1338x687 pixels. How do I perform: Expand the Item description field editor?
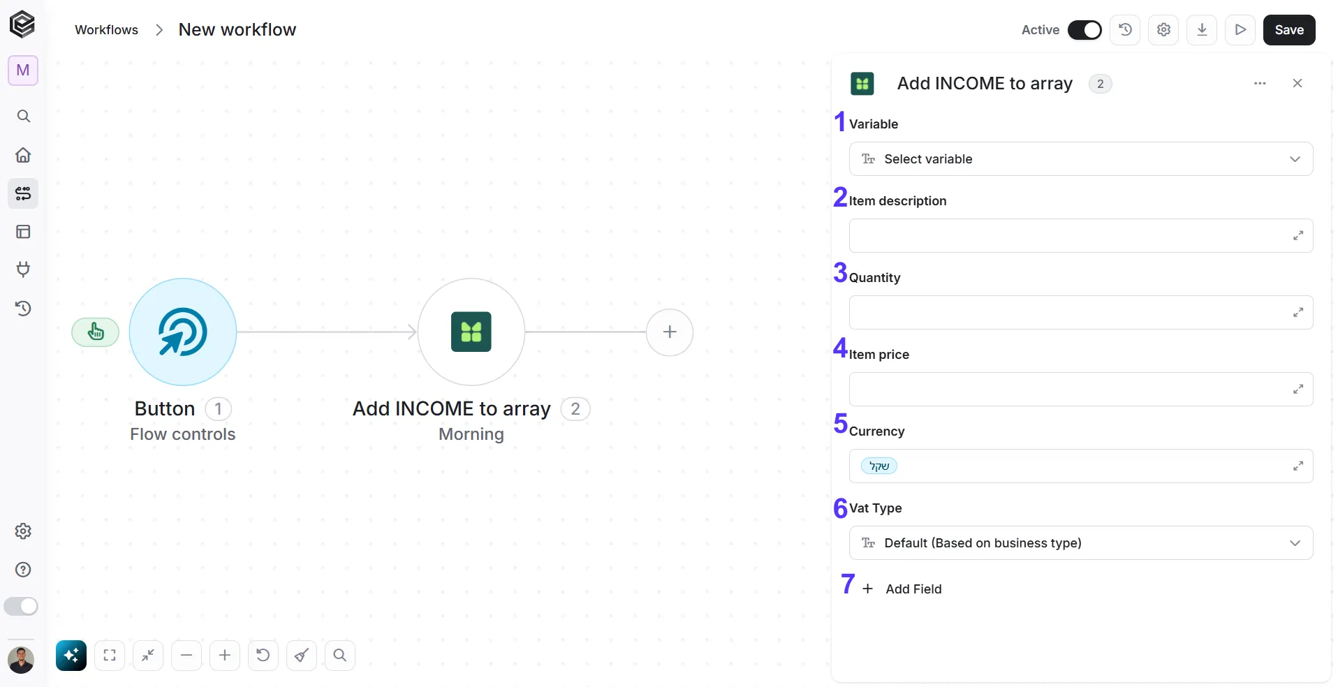point(1297,236)
